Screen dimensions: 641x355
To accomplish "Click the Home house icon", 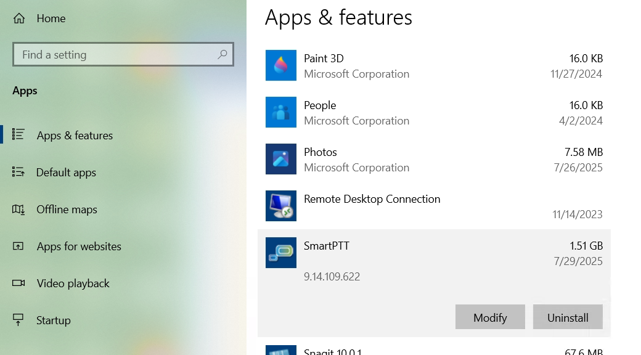I will 19,18.
